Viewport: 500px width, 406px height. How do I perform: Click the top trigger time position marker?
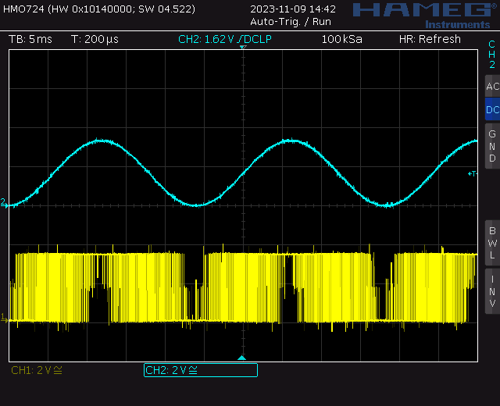[243, 47]
